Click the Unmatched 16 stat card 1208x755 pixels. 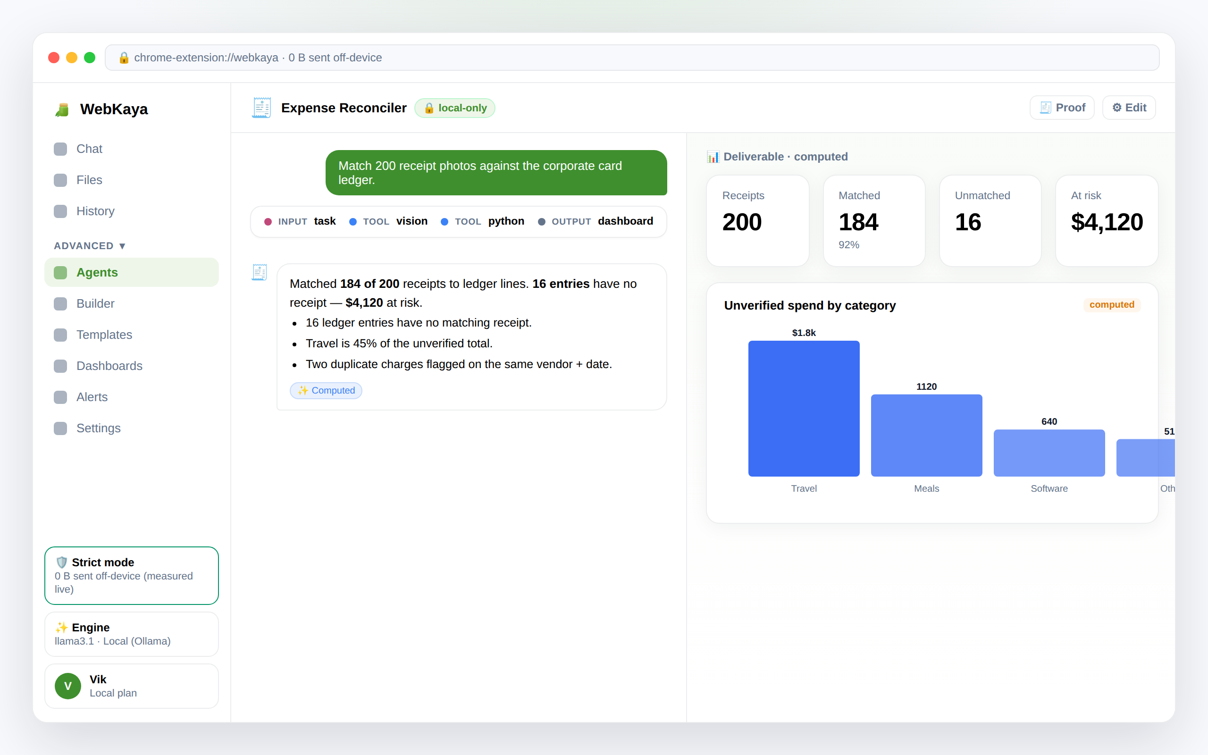pyautogui.click(x=990, y=221)
